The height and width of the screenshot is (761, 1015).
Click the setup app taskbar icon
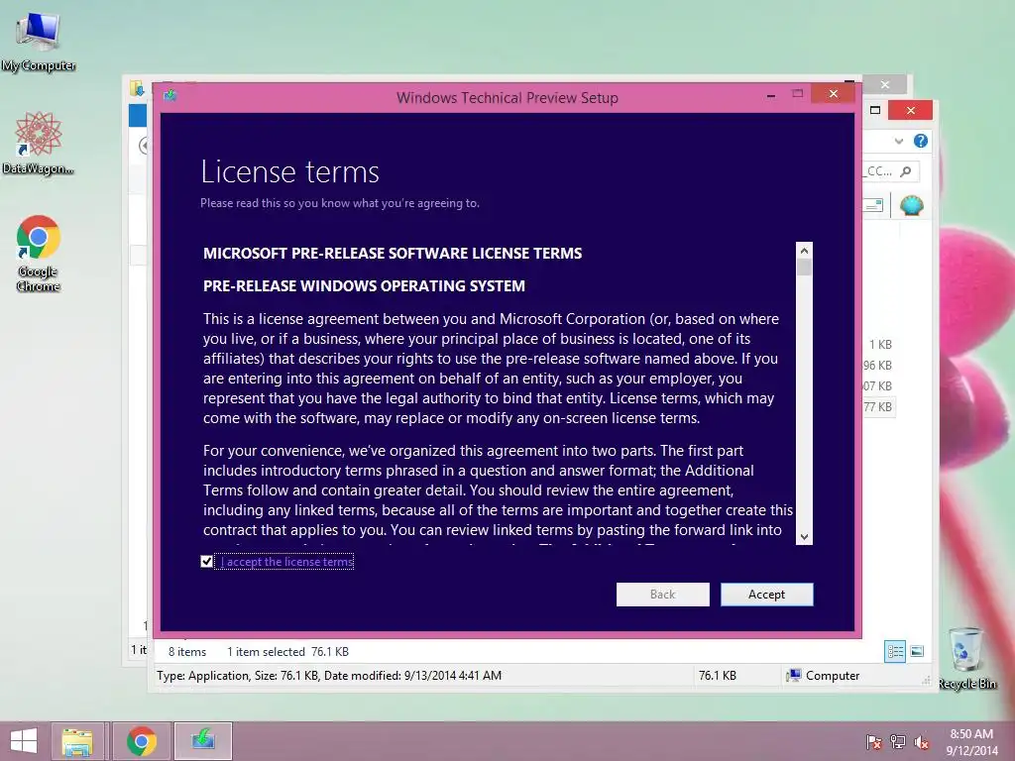point(202,741)
